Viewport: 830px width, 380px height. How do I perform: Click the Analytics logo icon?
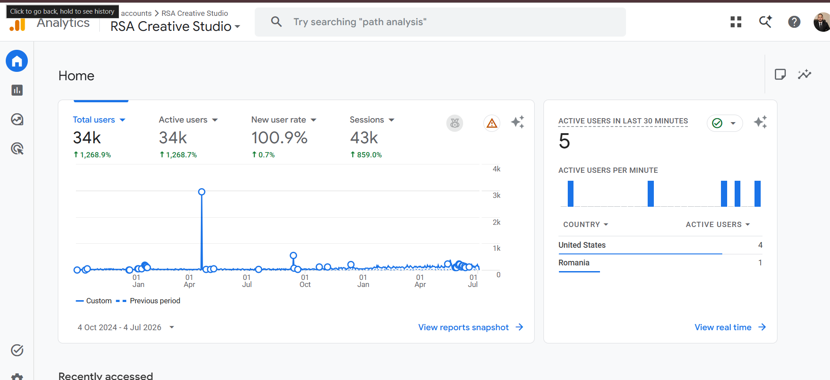18,25
